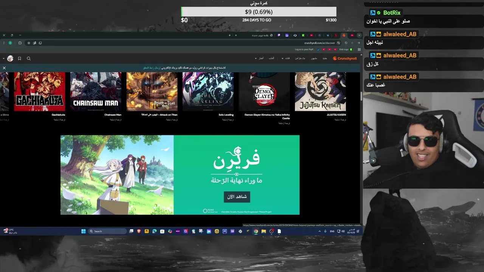The image size is (484, 272).
Task: Open File Explorer from the taskbar
Action: point(264,231)
